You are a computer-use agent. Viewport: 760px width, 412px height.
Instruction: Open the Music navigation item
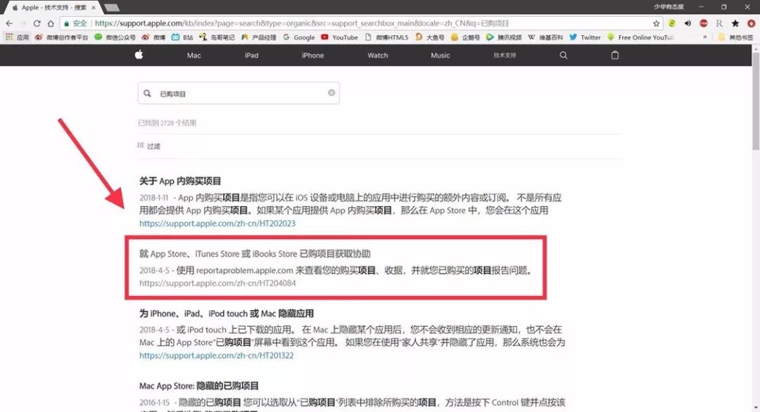(x=440, y=56)
